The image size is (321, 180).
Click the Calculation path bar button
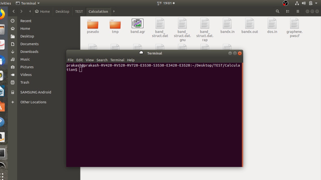98,11
